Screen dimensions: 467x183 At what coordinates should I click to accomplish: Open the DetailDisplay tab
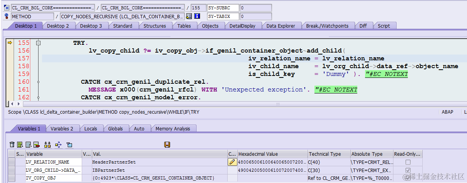coord(242,26)
